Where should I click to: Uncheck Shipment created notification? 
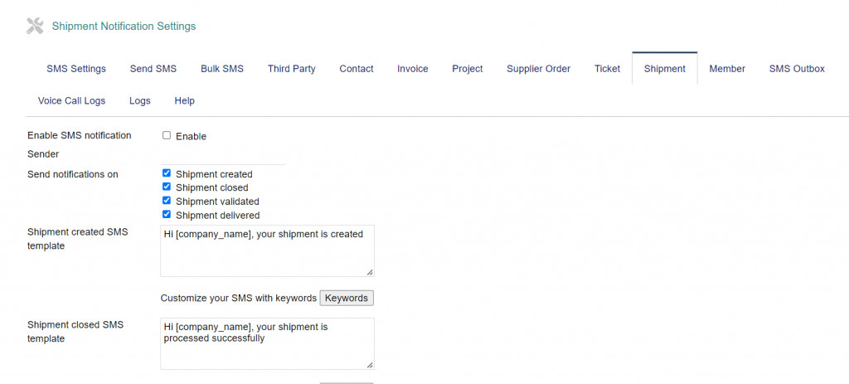coord(167,173)
